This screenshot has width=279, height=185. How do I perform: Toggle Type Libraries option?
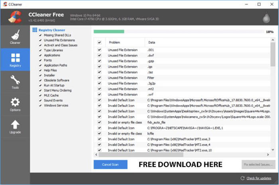40,50
